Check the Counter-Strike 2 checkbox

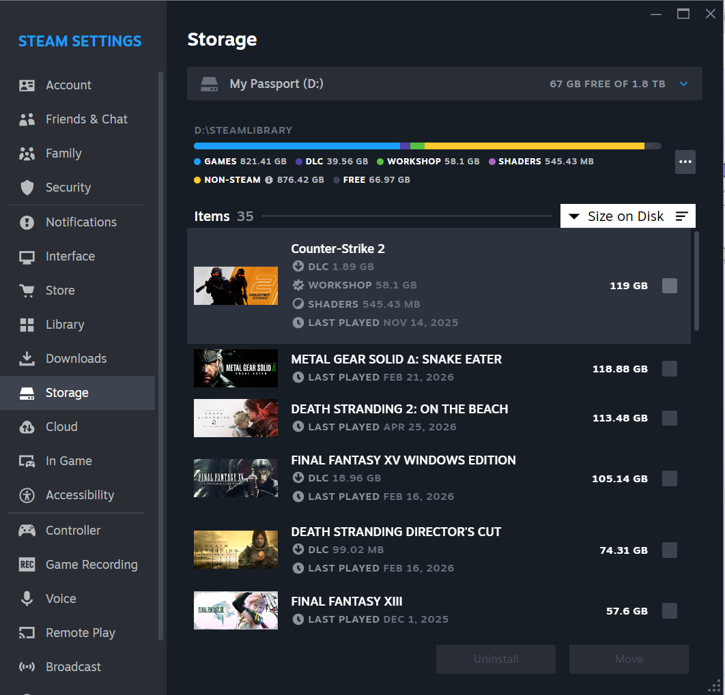coord(669,286)
